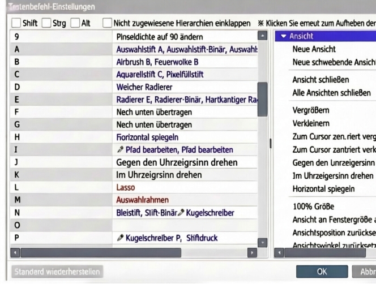
Task: Click the pen icon in row I
Action: coord(120,150)
